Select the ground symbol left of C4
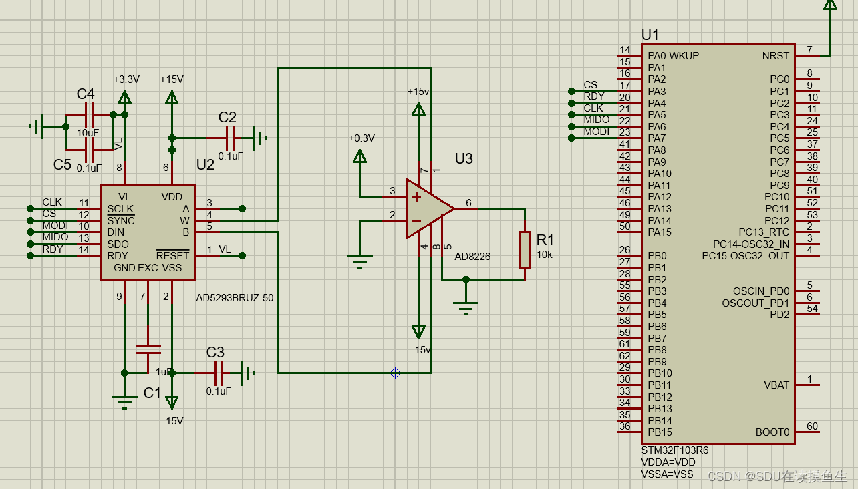This screenshot has height=489, width=858. pos(37,126)
